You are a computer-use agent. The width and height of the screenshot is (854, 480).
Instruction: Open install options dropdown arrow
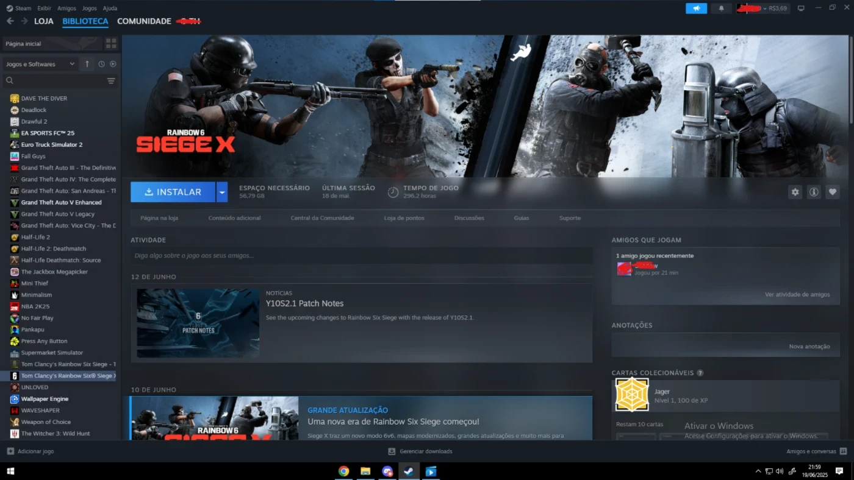pos(222,192)
